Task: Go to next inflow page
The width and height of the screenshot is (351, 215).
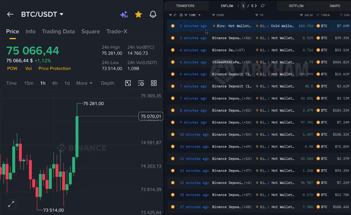Action: tap(256, 6)
